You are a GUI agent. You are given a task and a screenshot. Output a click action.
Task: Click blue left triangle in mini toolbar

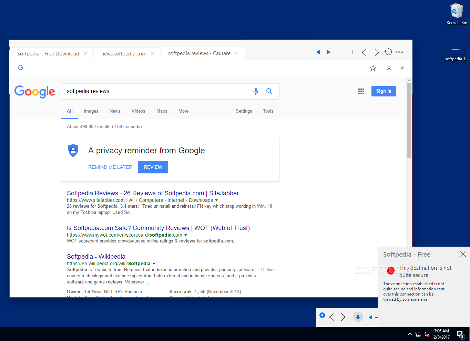(x=370, y=317)
